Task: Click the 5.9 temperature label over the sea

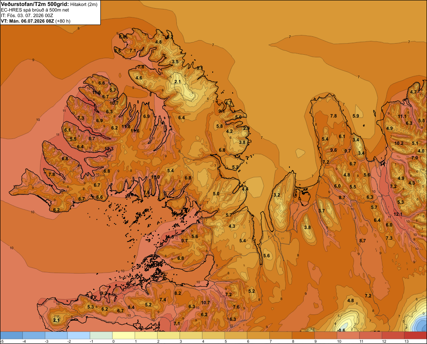Action: pyautogui.click(x=356, y=116)
